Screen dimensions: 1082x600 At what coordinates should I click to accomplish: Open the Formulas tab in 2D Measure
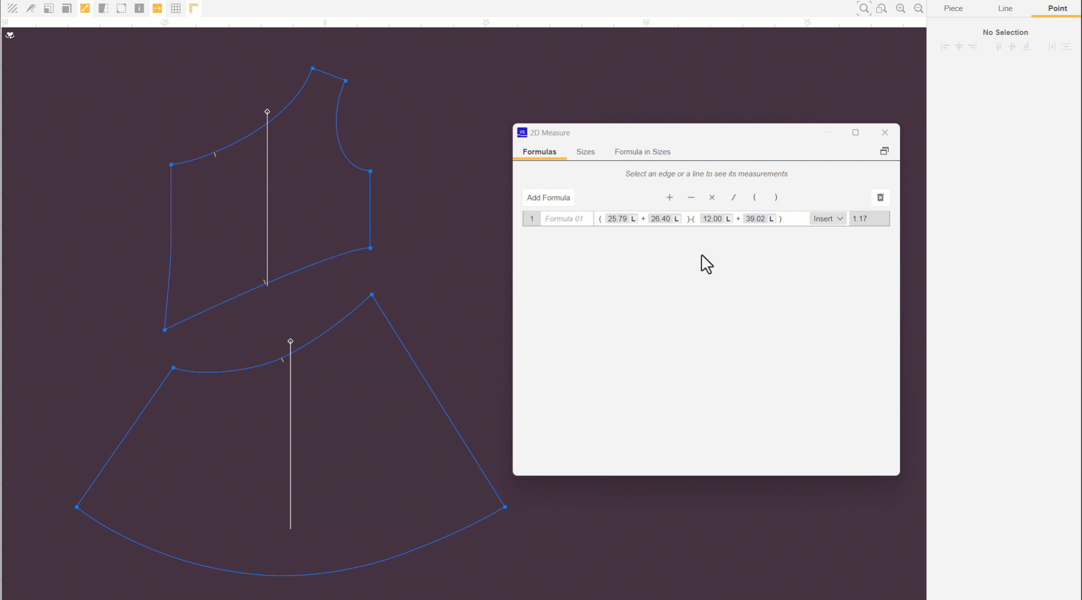click(539, 151)
